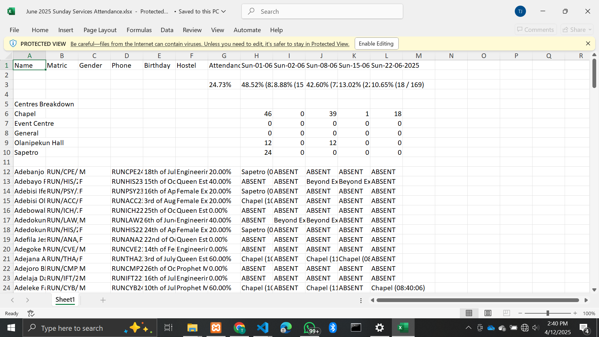Image resolution: width=599 pixels, height=337 pixels.
Task: Open the Formulas ribbon tab
Action: click(139, 30)
